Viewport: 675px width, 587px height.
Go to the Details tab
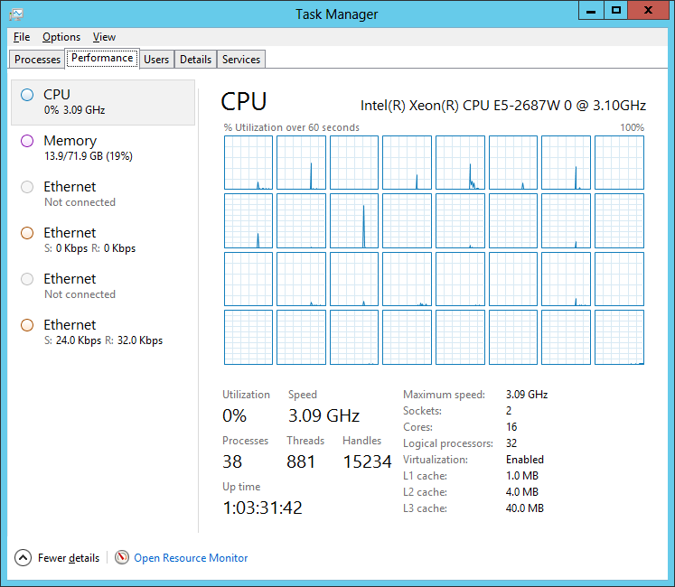[195, 60]
